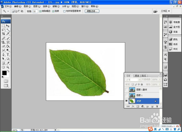The width and height of the screenshot is (182, 132).
Task: Select the Dodge tool
Action: [8, 50]
